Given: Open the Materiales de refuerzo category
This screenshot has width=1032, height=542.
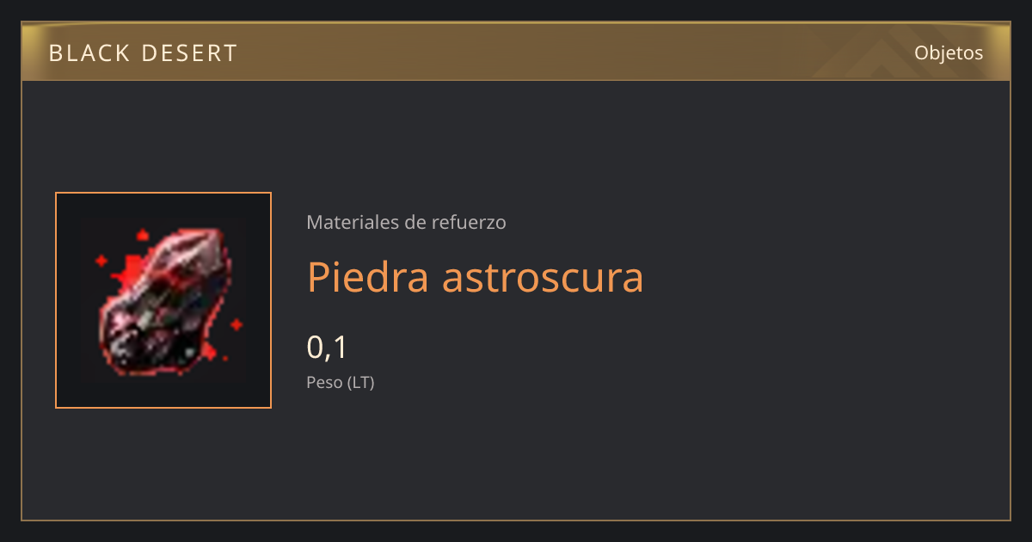Looking at the screenshot, I should coord(406,222).
